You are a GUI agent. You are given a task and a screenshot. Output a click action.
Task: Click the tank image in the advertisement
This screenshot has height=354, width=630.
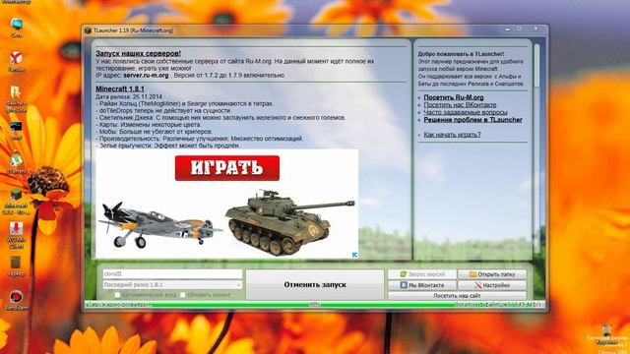tap(290, 222)
